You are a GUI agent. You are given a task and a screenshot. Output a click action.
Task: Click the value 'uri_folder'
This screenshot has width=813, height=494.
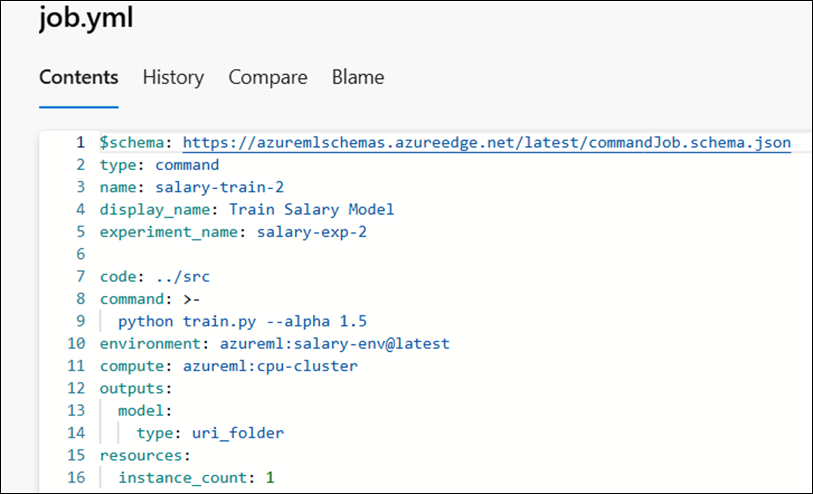pyautogui.click(x=238, y=433)
